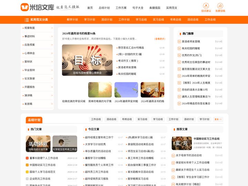The width and height of the screenshot is (248, 186).
Task: Expand the 开题报告 category arrow
Action: coord(52,87)
